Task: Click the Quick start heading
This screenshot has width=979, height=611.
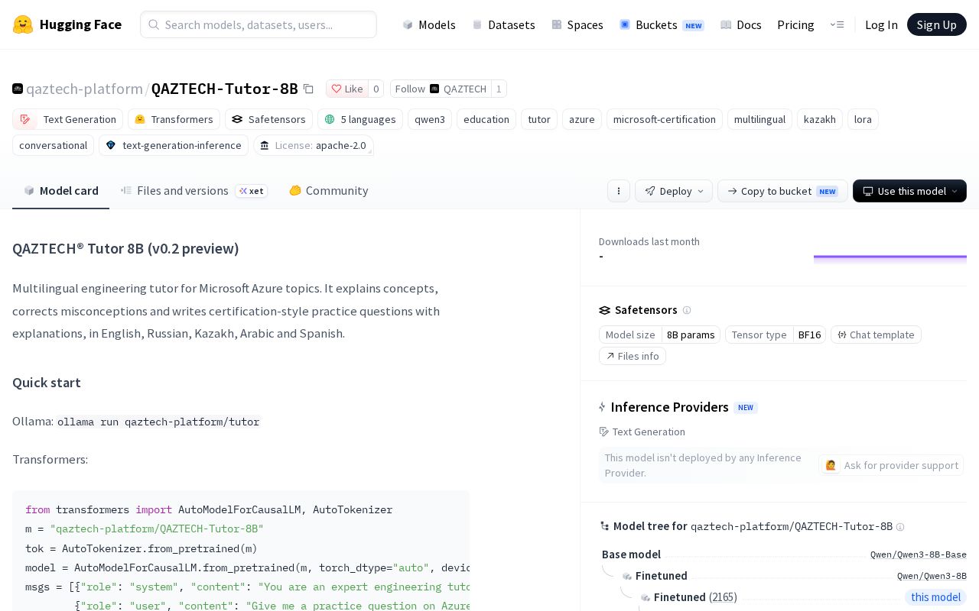Action: point(47,383)
